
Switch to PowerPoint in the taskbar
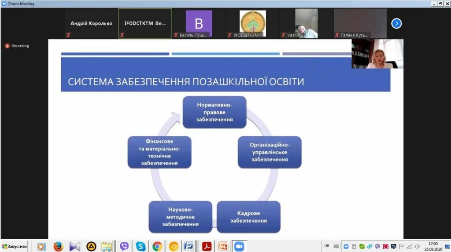click(223, 246)
